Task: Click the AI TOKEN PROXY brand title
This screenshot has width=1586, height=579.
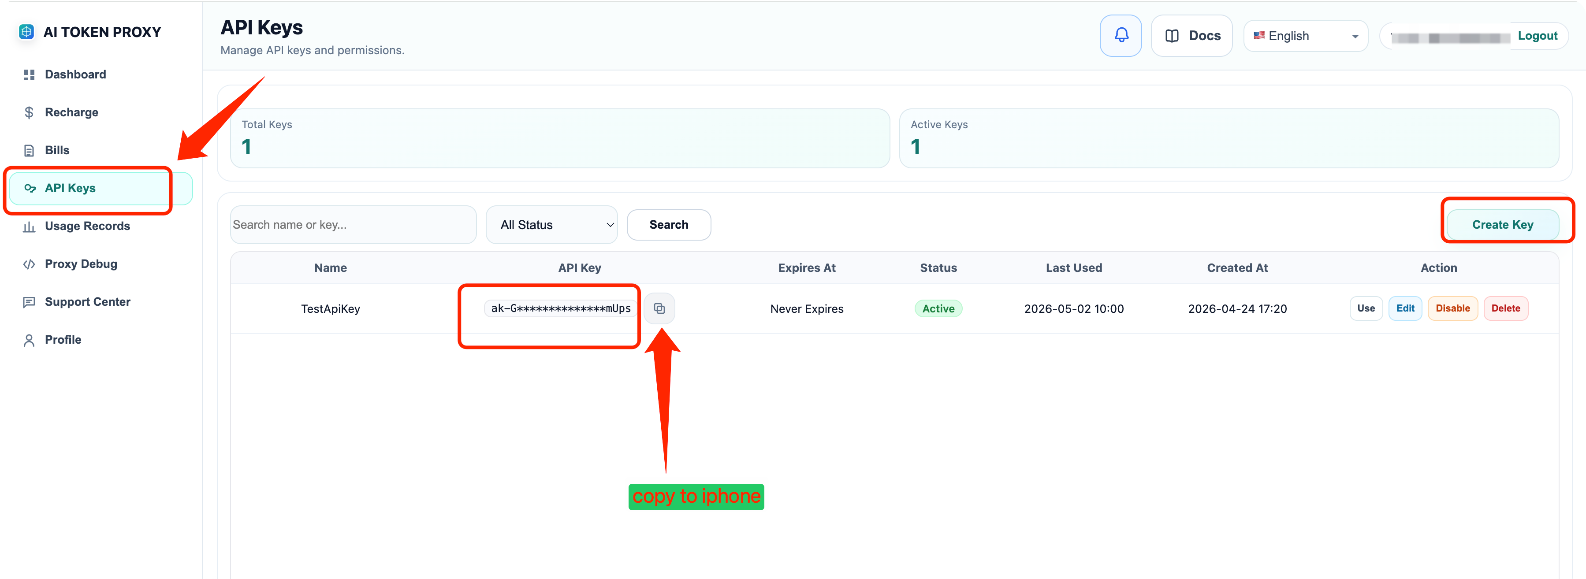Action: (102, 33)
